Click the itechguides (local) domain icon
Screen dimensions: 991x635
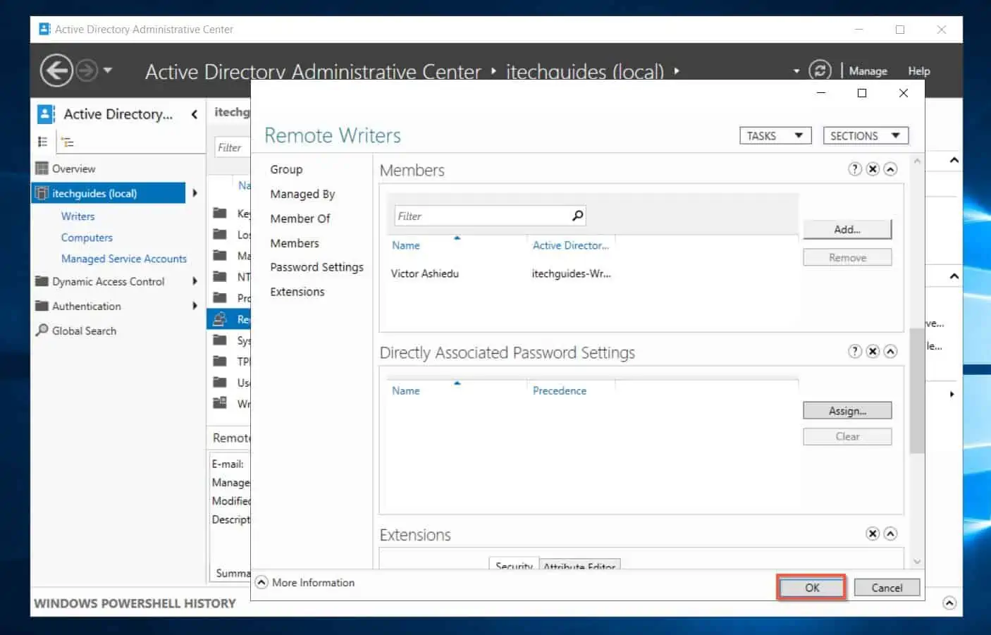pos(42,193)
